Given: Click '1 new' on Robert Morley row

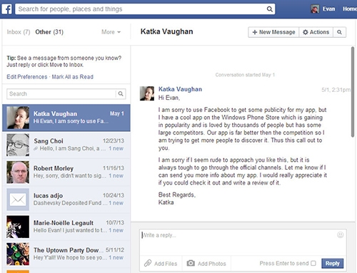Looking at the screenshot, I should coord(116,175).
